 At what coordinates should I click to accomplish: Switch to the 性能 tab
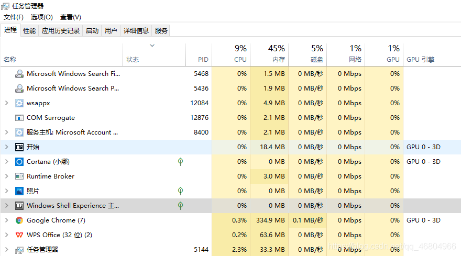click(x=29, y=30)
